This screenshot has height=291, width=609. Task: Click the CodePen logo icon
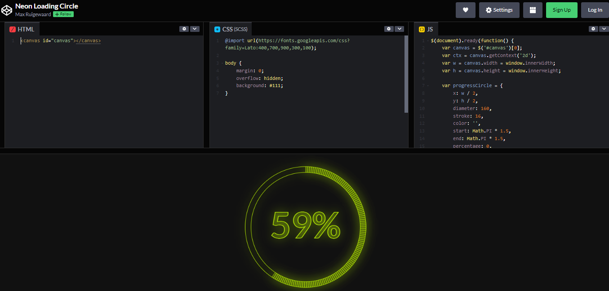[x=7, y=9]
